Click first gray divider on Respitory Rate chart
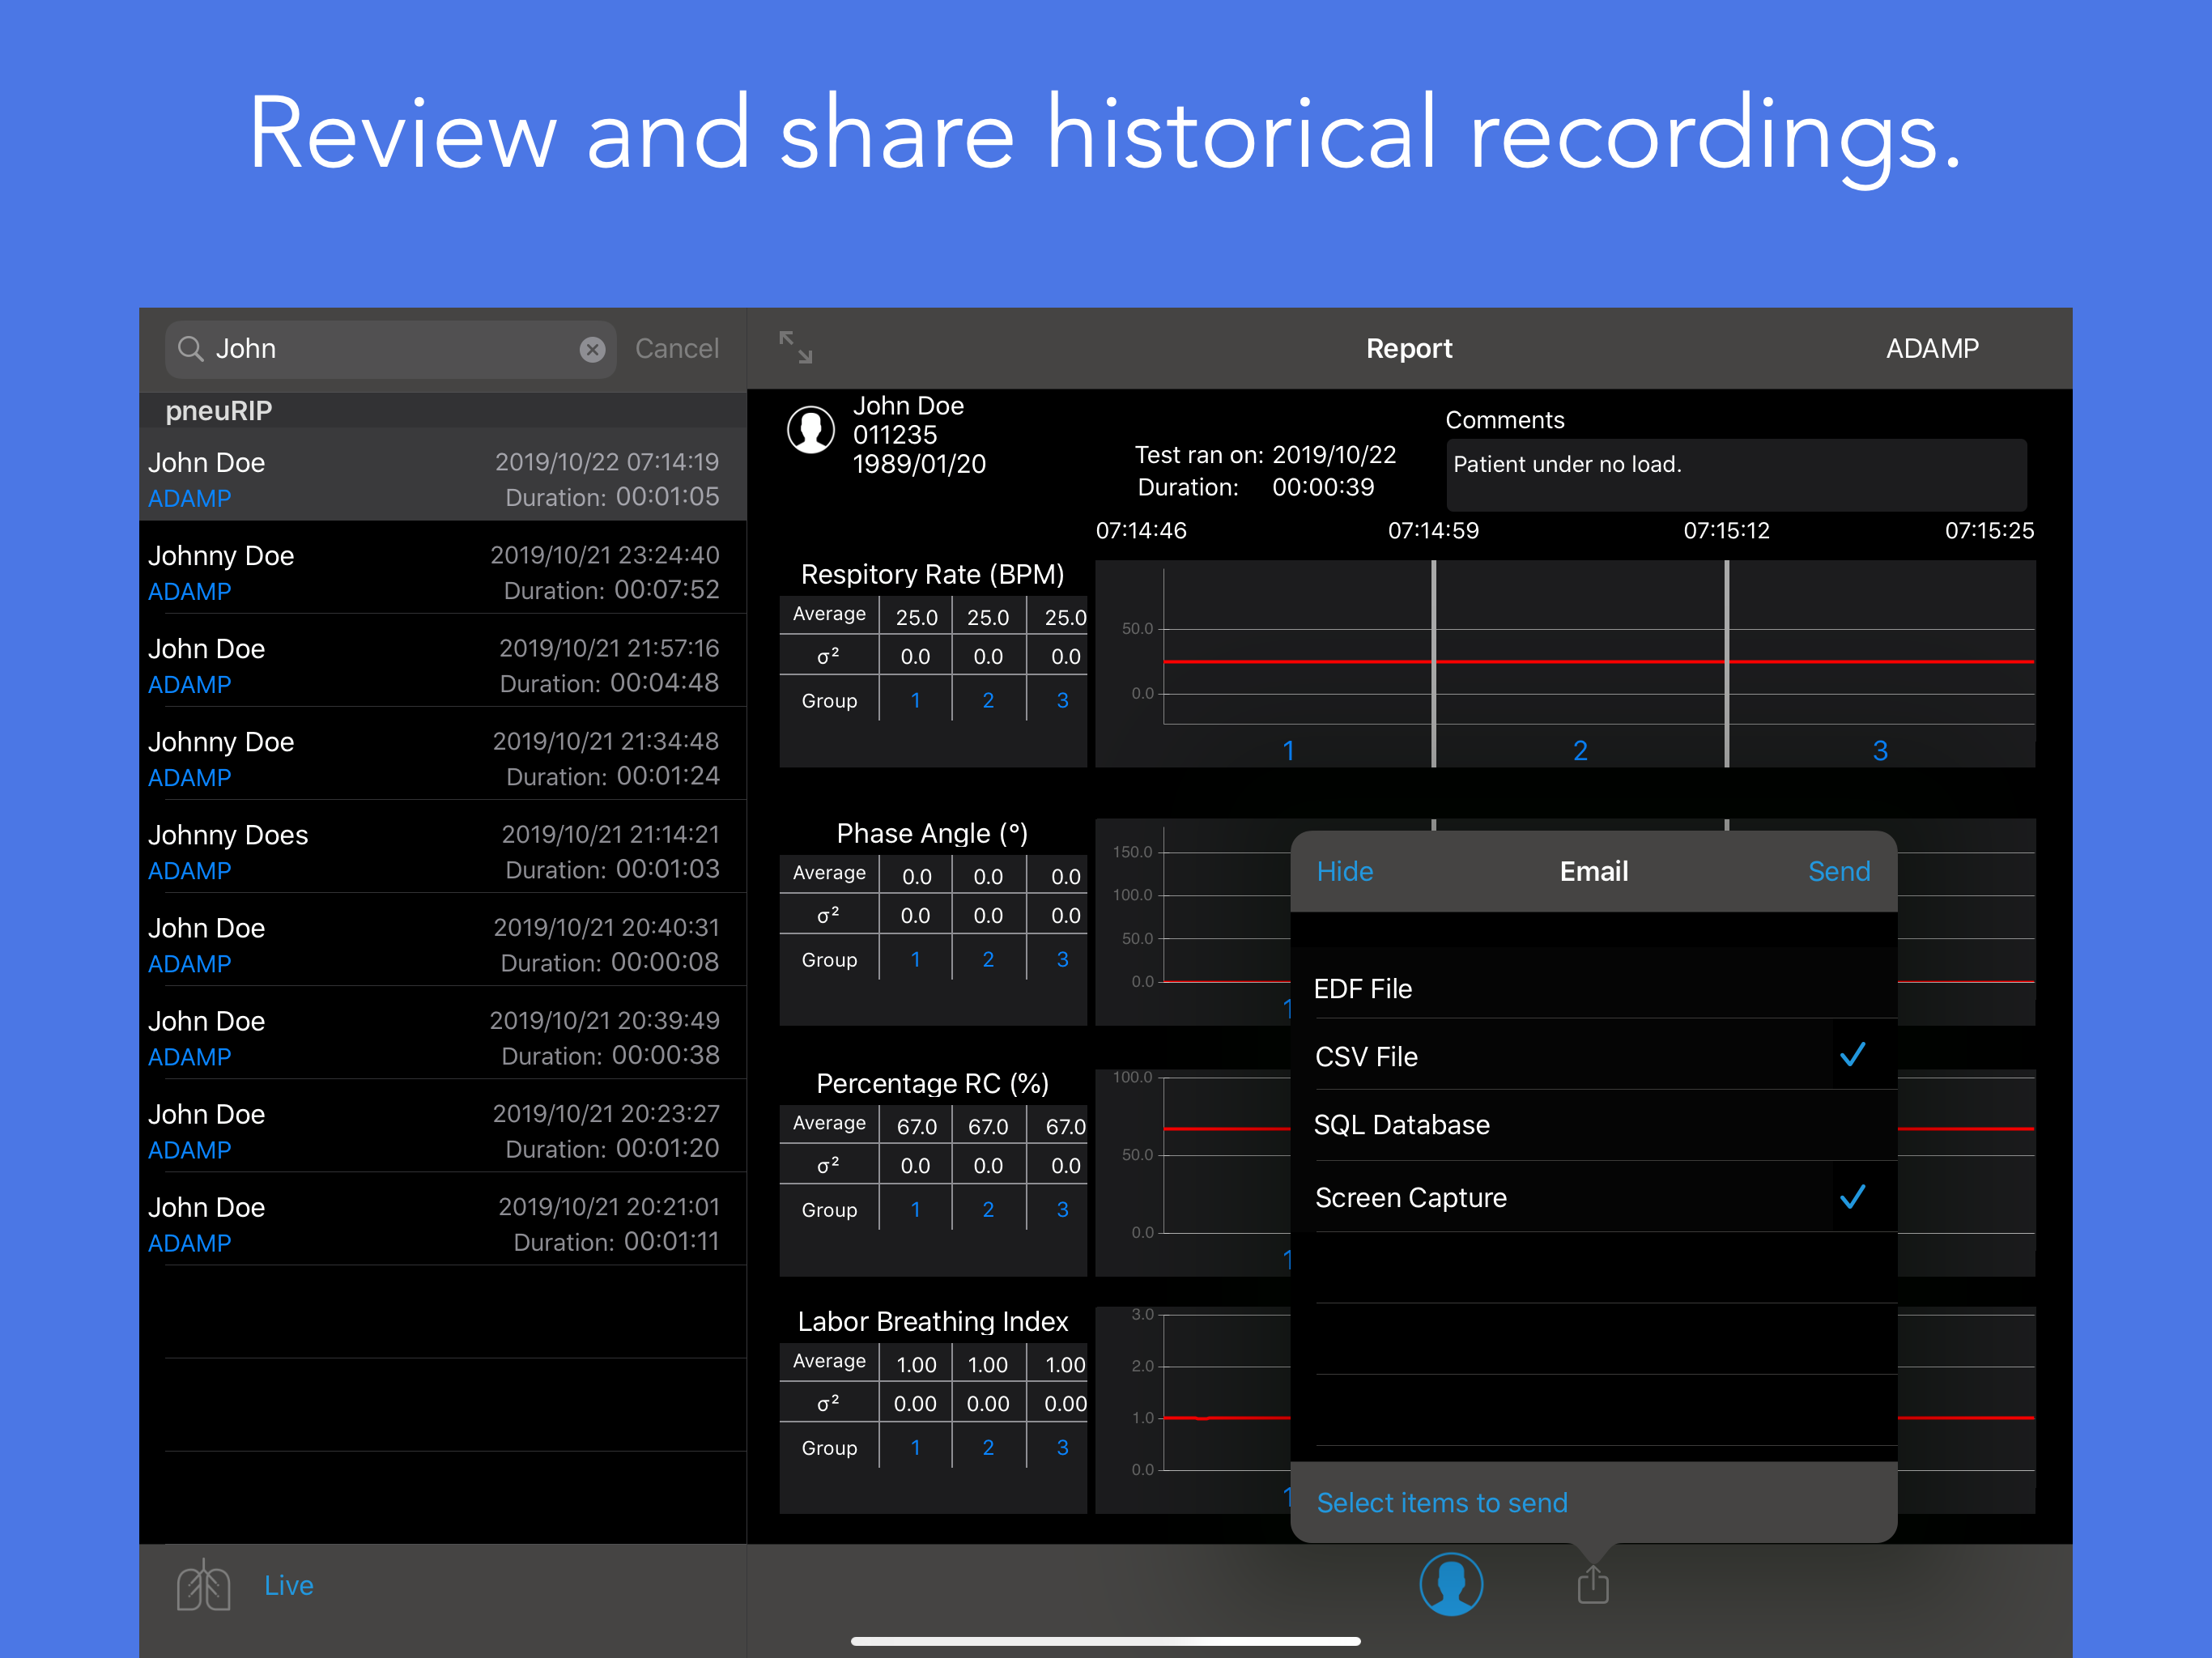Image resolution: width=2212 pixels, height=1658 pixels. coord(1433,663)
